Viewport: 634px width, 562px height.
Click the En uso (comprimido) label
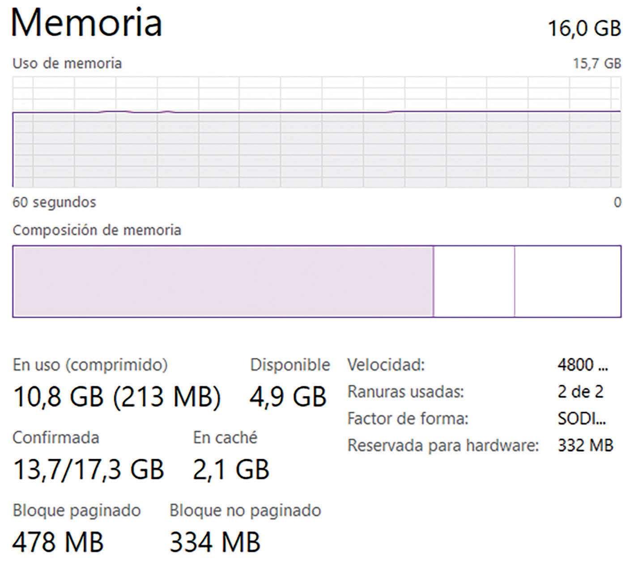(x=90, y=365)
